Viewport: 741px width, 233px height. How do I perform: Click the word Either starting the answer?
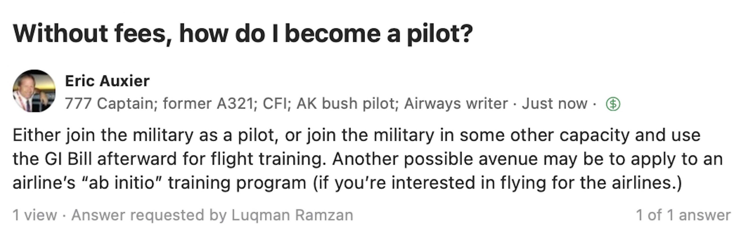coord(36,135)
